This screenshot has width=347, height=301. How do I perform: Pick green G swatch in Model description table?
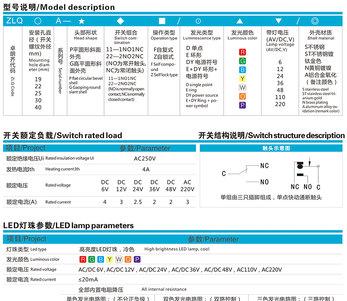(243, 61)
